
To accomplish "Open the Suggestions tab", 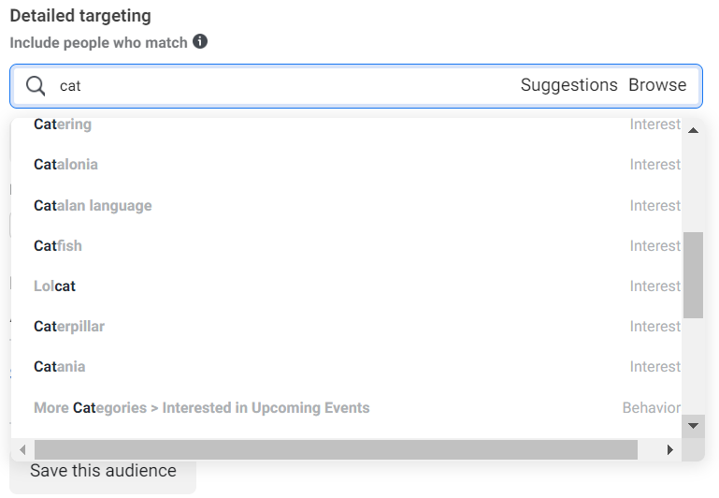I will (x=568, y=85).
